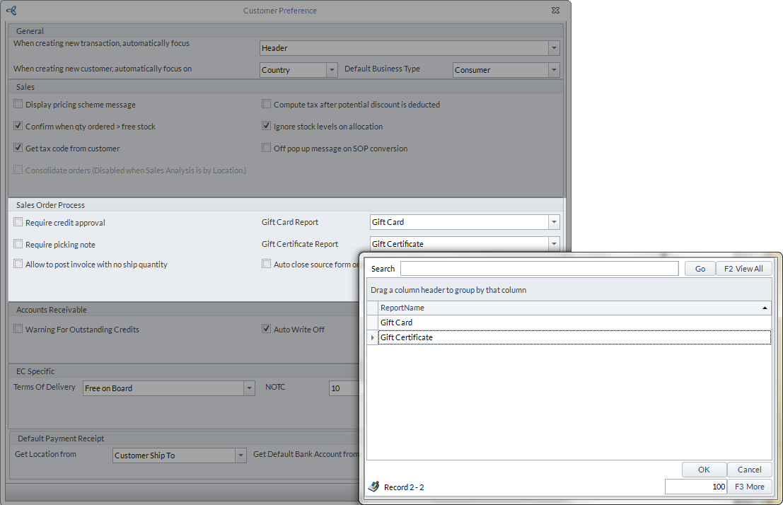Viewport: 783px width, 505px height.
Task: Expand the Customer Ship To location dropdown
Action: point(240,455)
